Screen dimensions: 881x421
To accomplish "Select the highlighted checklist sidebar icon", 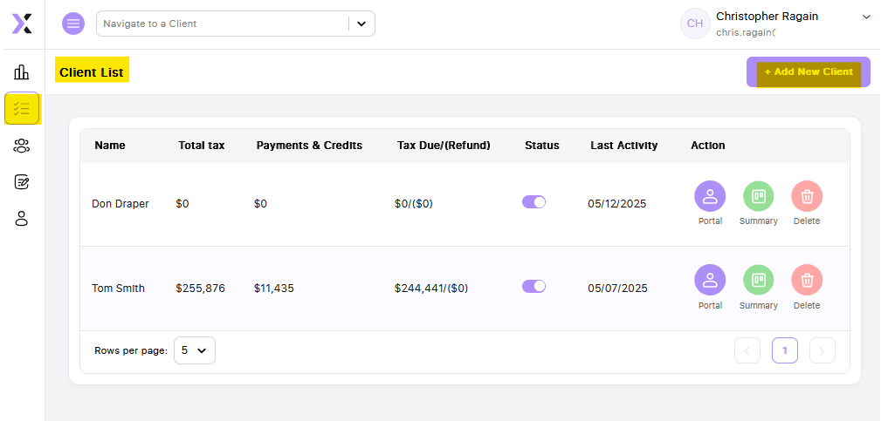I will click(22, 109).
